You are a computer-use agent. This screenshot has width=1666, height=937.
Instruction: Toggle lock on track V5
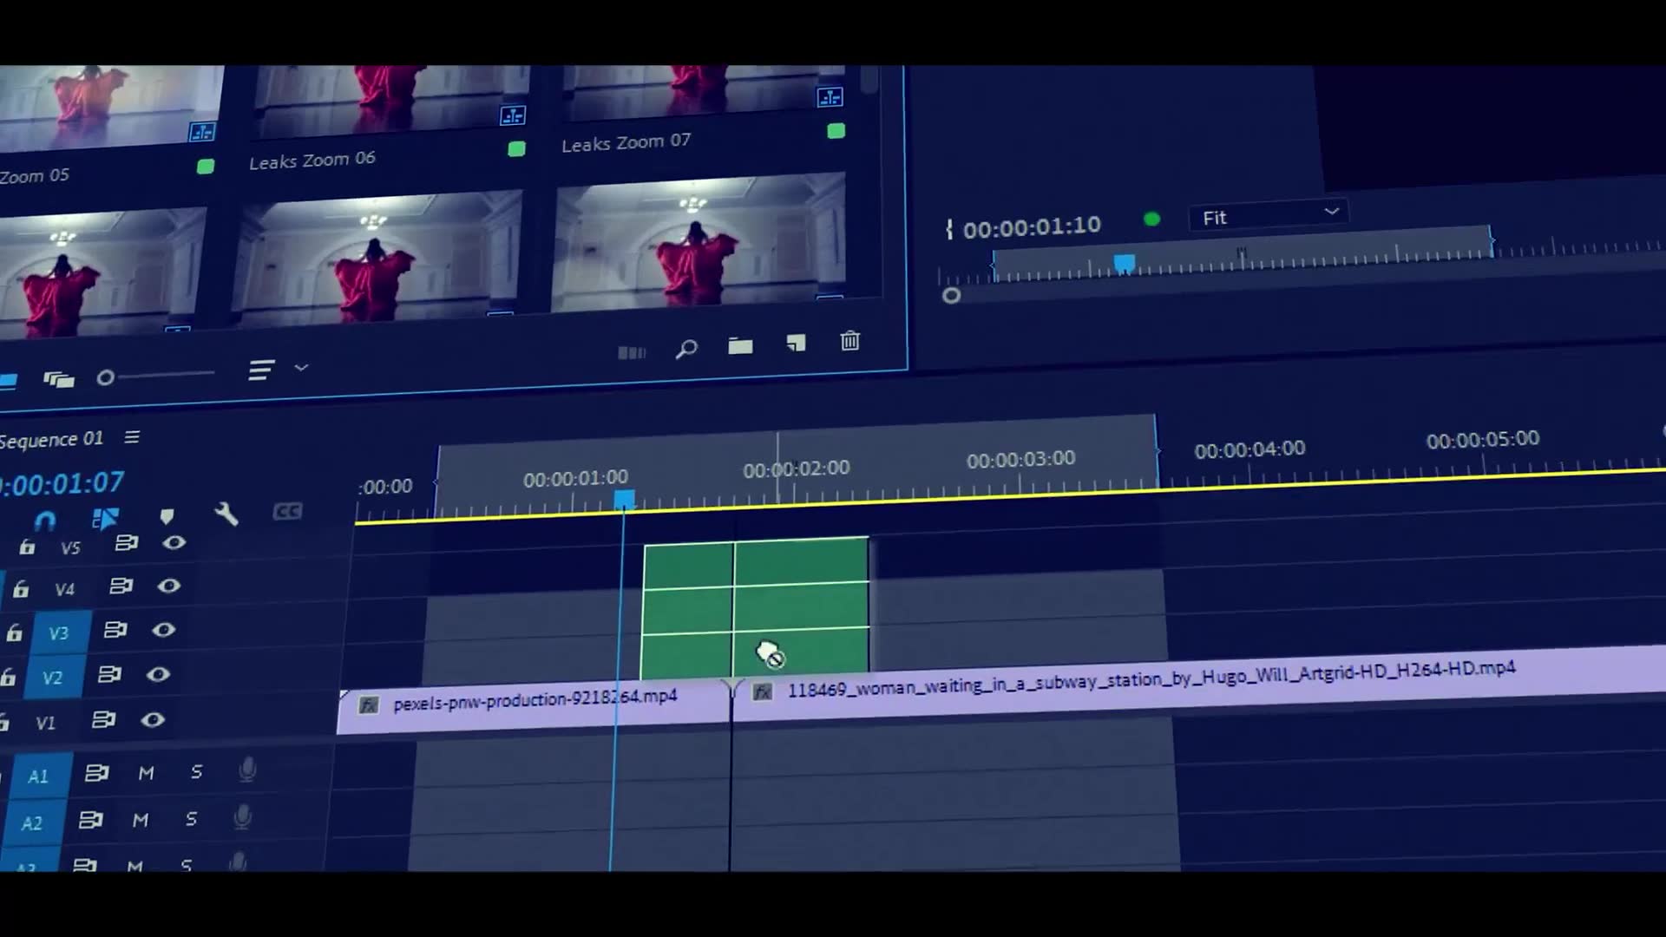tap(27, 547)
